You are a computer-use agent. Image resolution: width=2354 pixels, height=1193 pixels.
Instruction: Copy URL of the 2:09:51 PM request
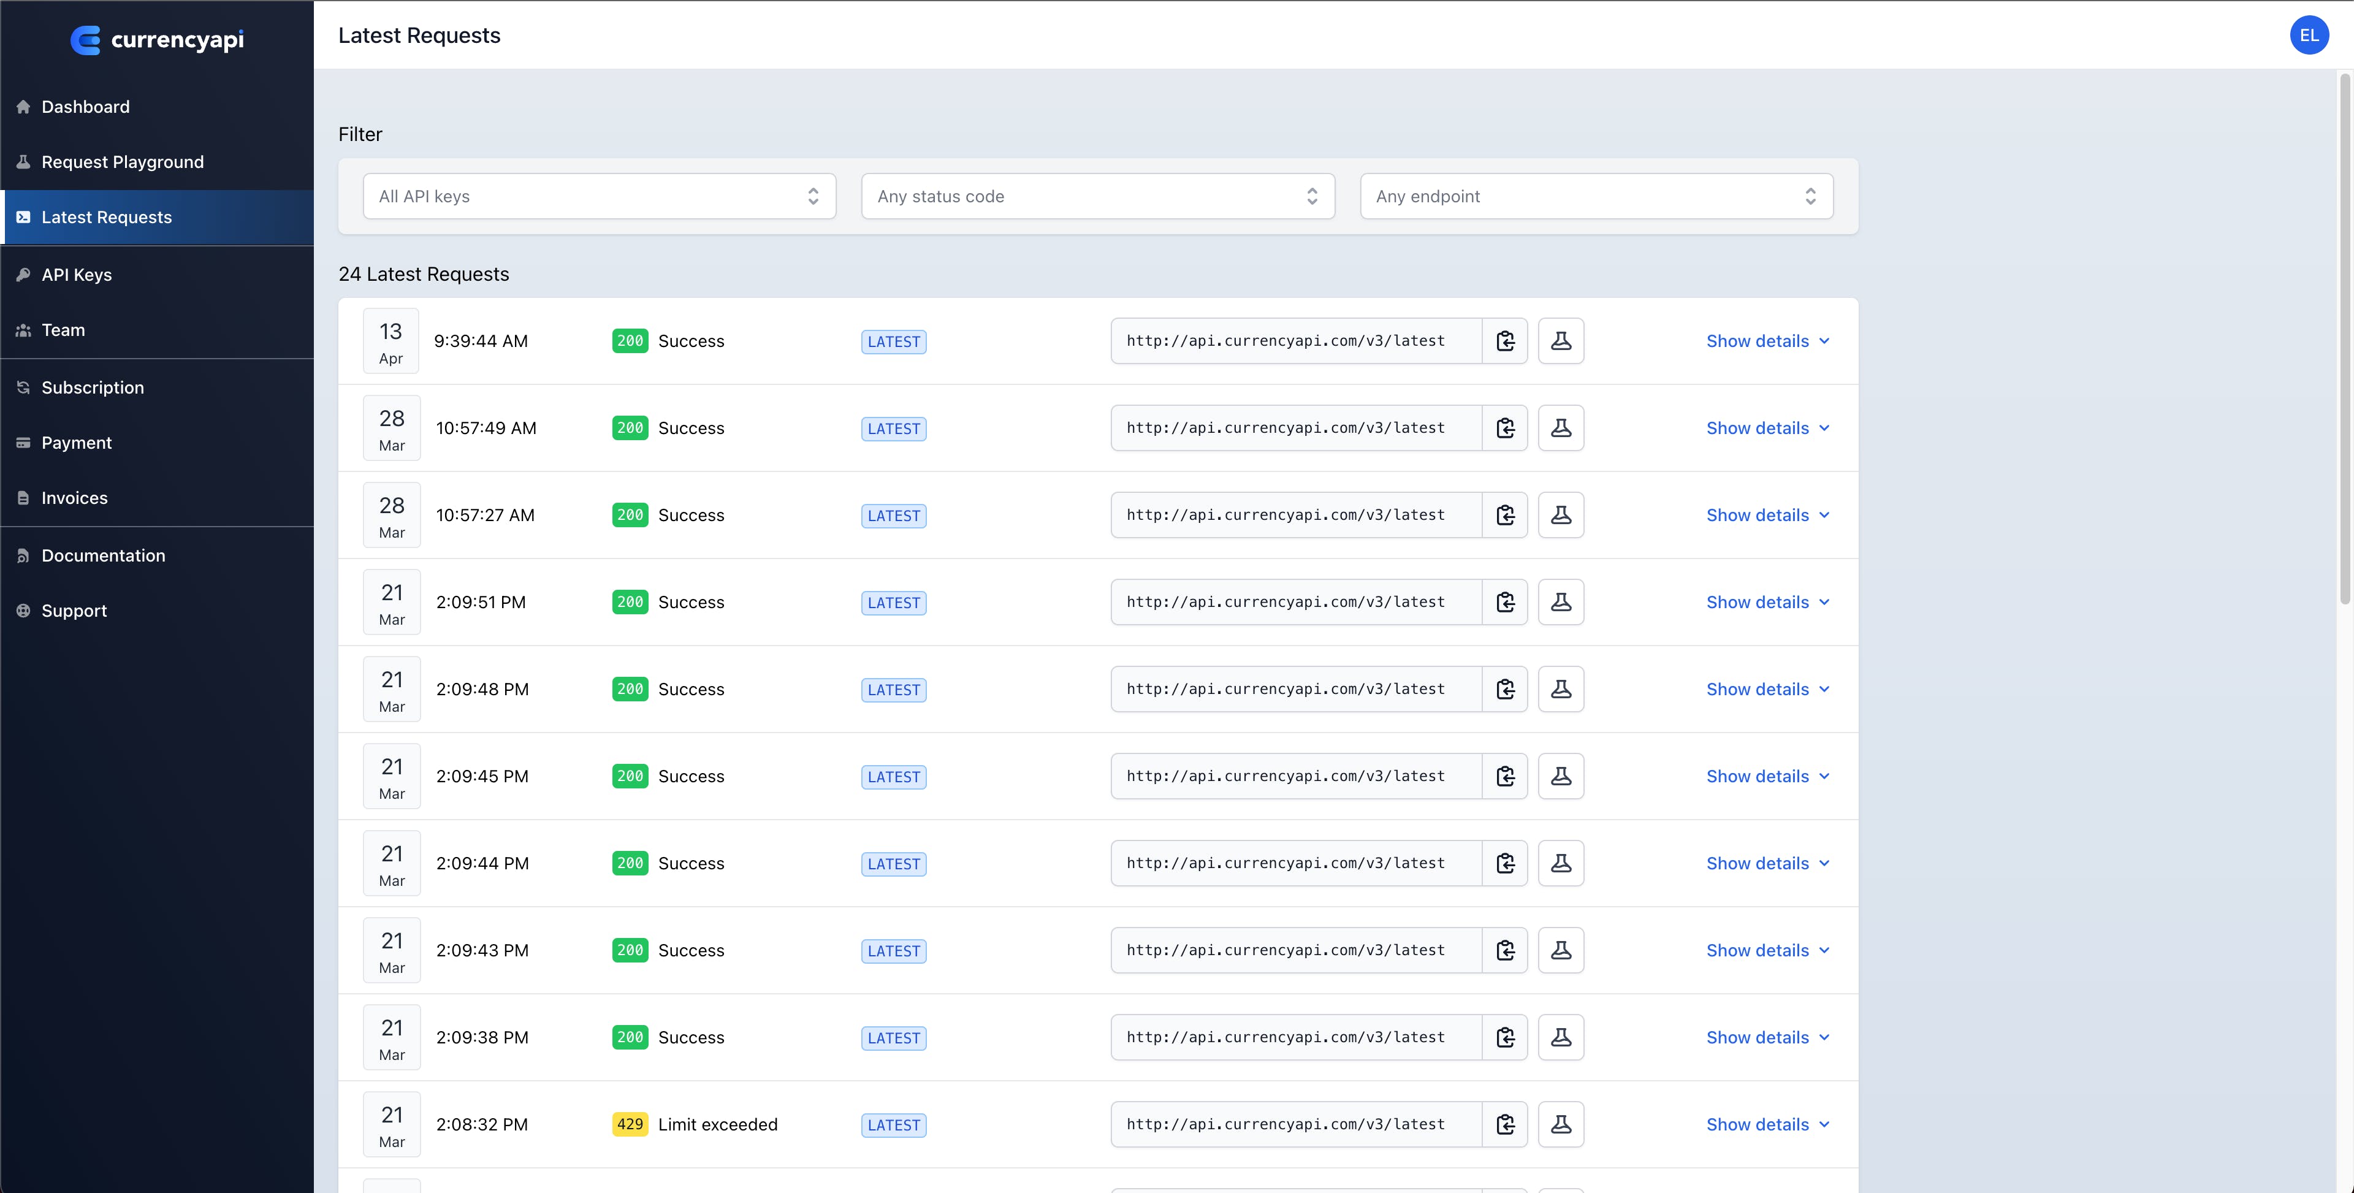click(x=1505, y=603)
